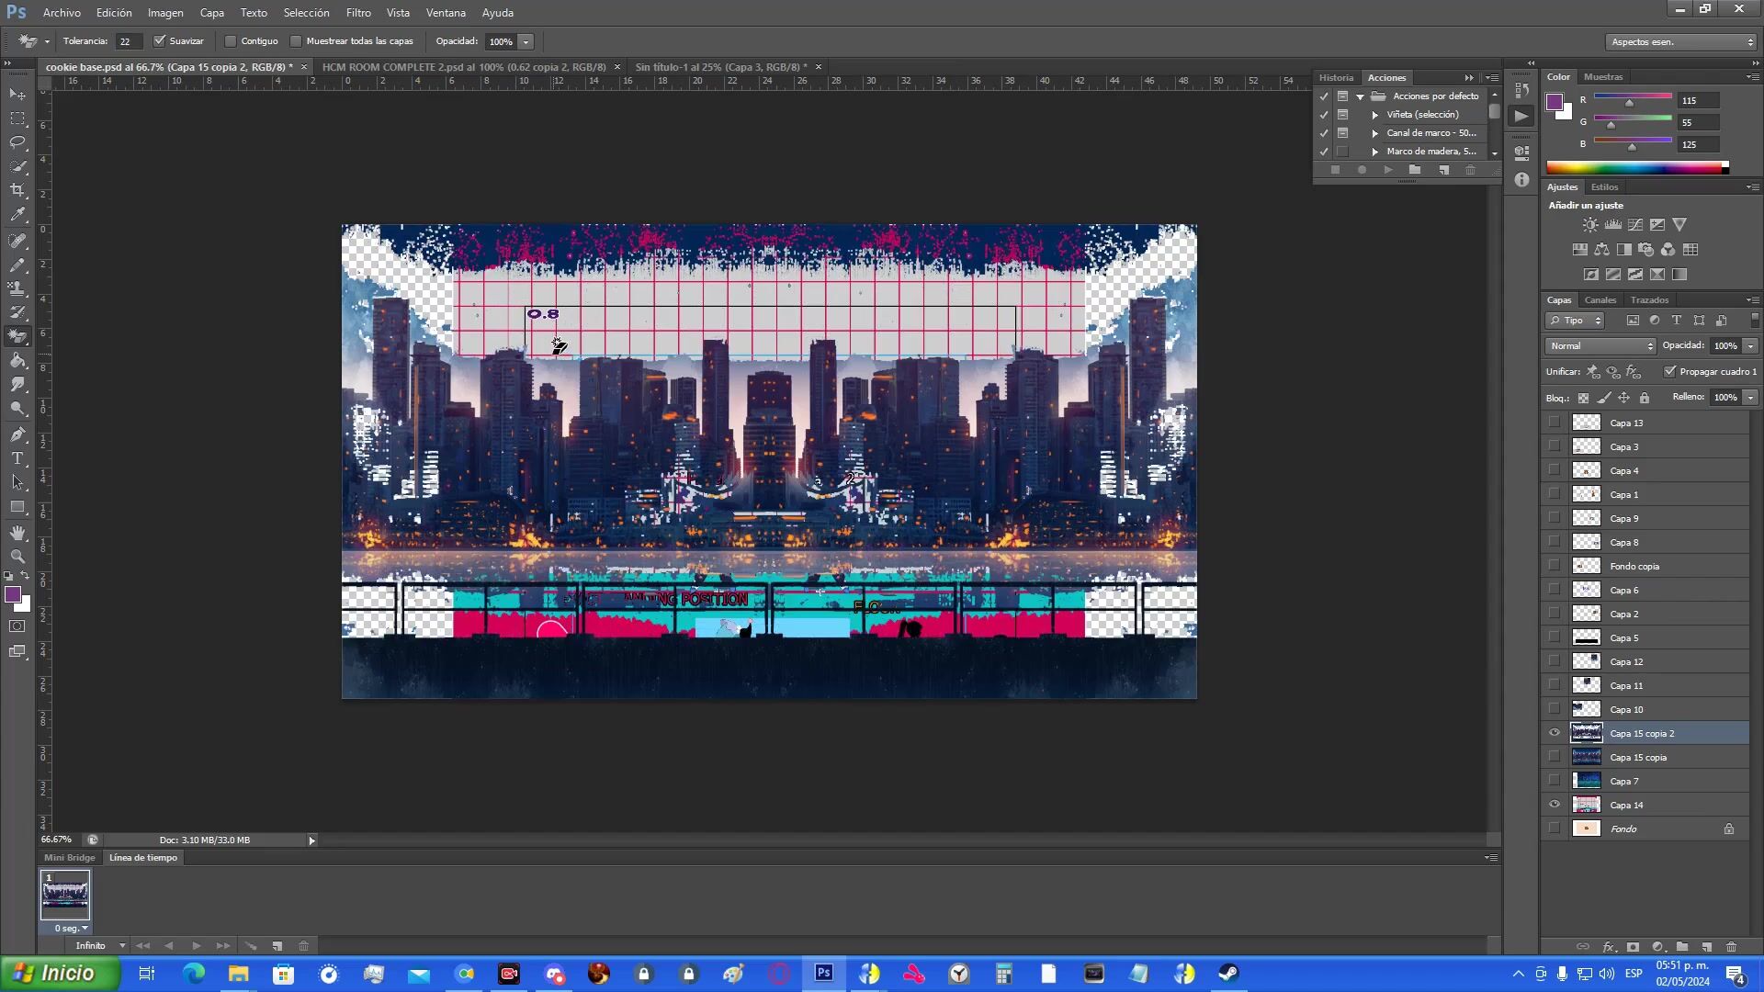Image resolution: width=1764 pixels, height=992 pixels.
Task: Open the Aspectos esen. workspace dropdown
Action: pyautogui.click(x=1680, y=42)
